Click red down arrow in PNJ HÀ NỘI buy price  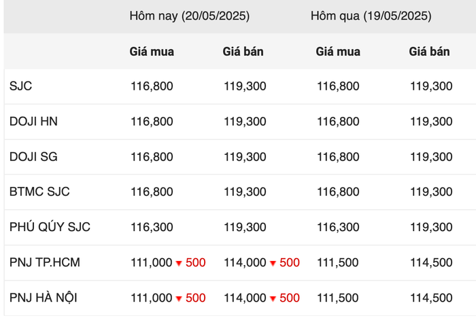(179, 299)
